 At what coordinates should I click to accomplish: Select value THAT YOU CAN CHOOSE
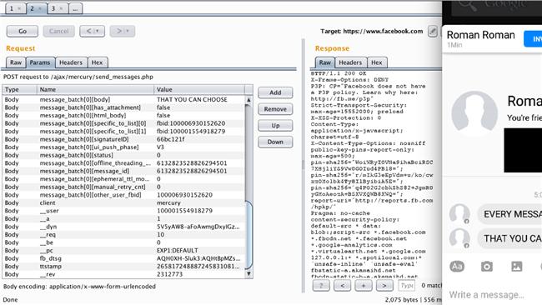(192, 99)
